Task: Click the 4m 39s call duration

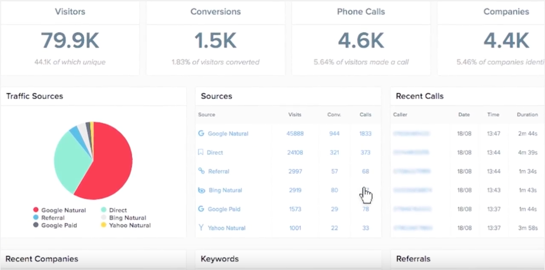Action: click(528, 152)
